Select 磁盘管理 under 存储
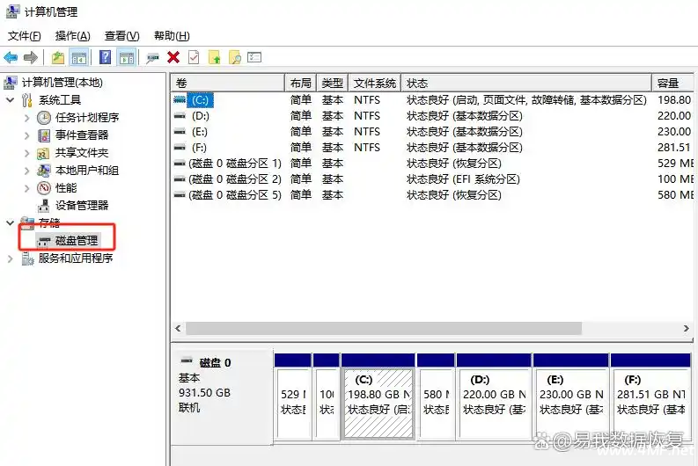 point(77,240)
